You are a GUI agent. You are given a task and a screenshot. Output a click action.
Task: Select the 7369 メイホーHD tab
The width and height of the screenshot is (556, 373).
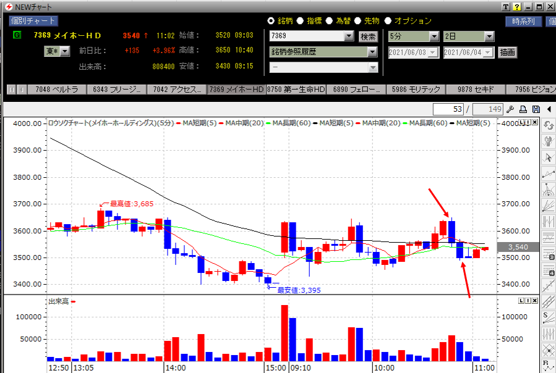tap(236, 90)
